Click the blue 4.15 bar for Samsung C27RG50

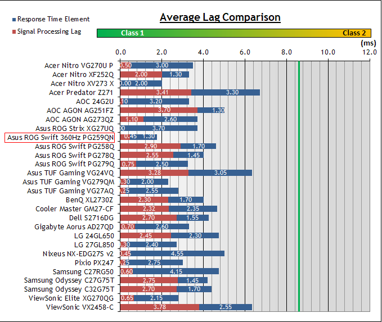(176, 271)
